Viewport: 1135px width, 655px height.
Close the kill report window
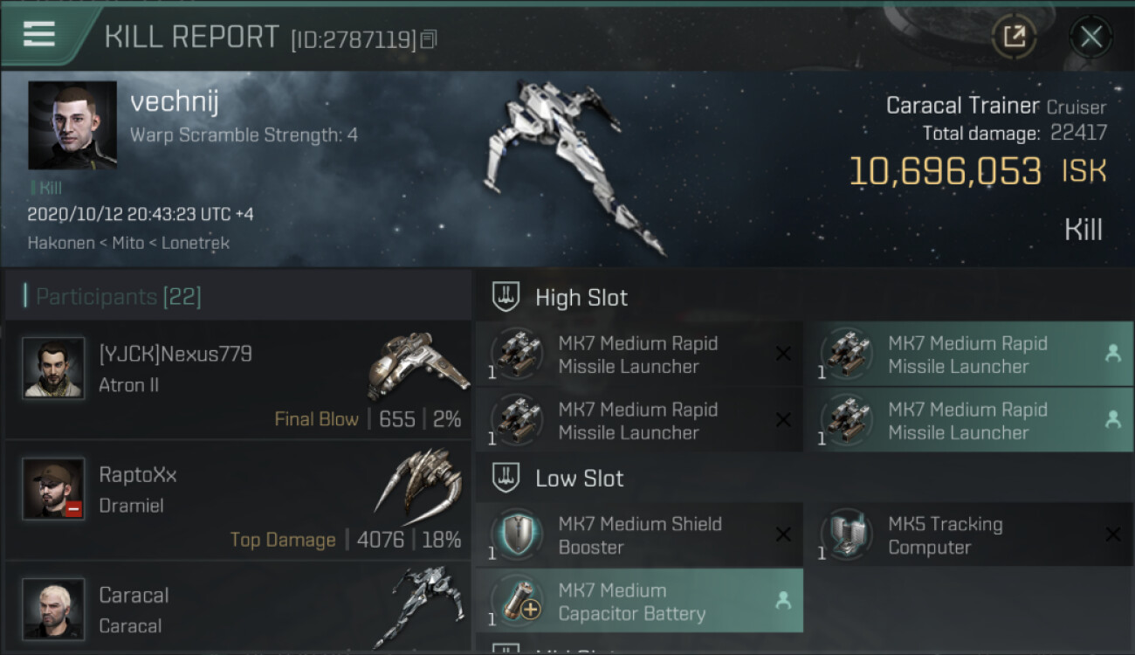[x=1090, y=37]
